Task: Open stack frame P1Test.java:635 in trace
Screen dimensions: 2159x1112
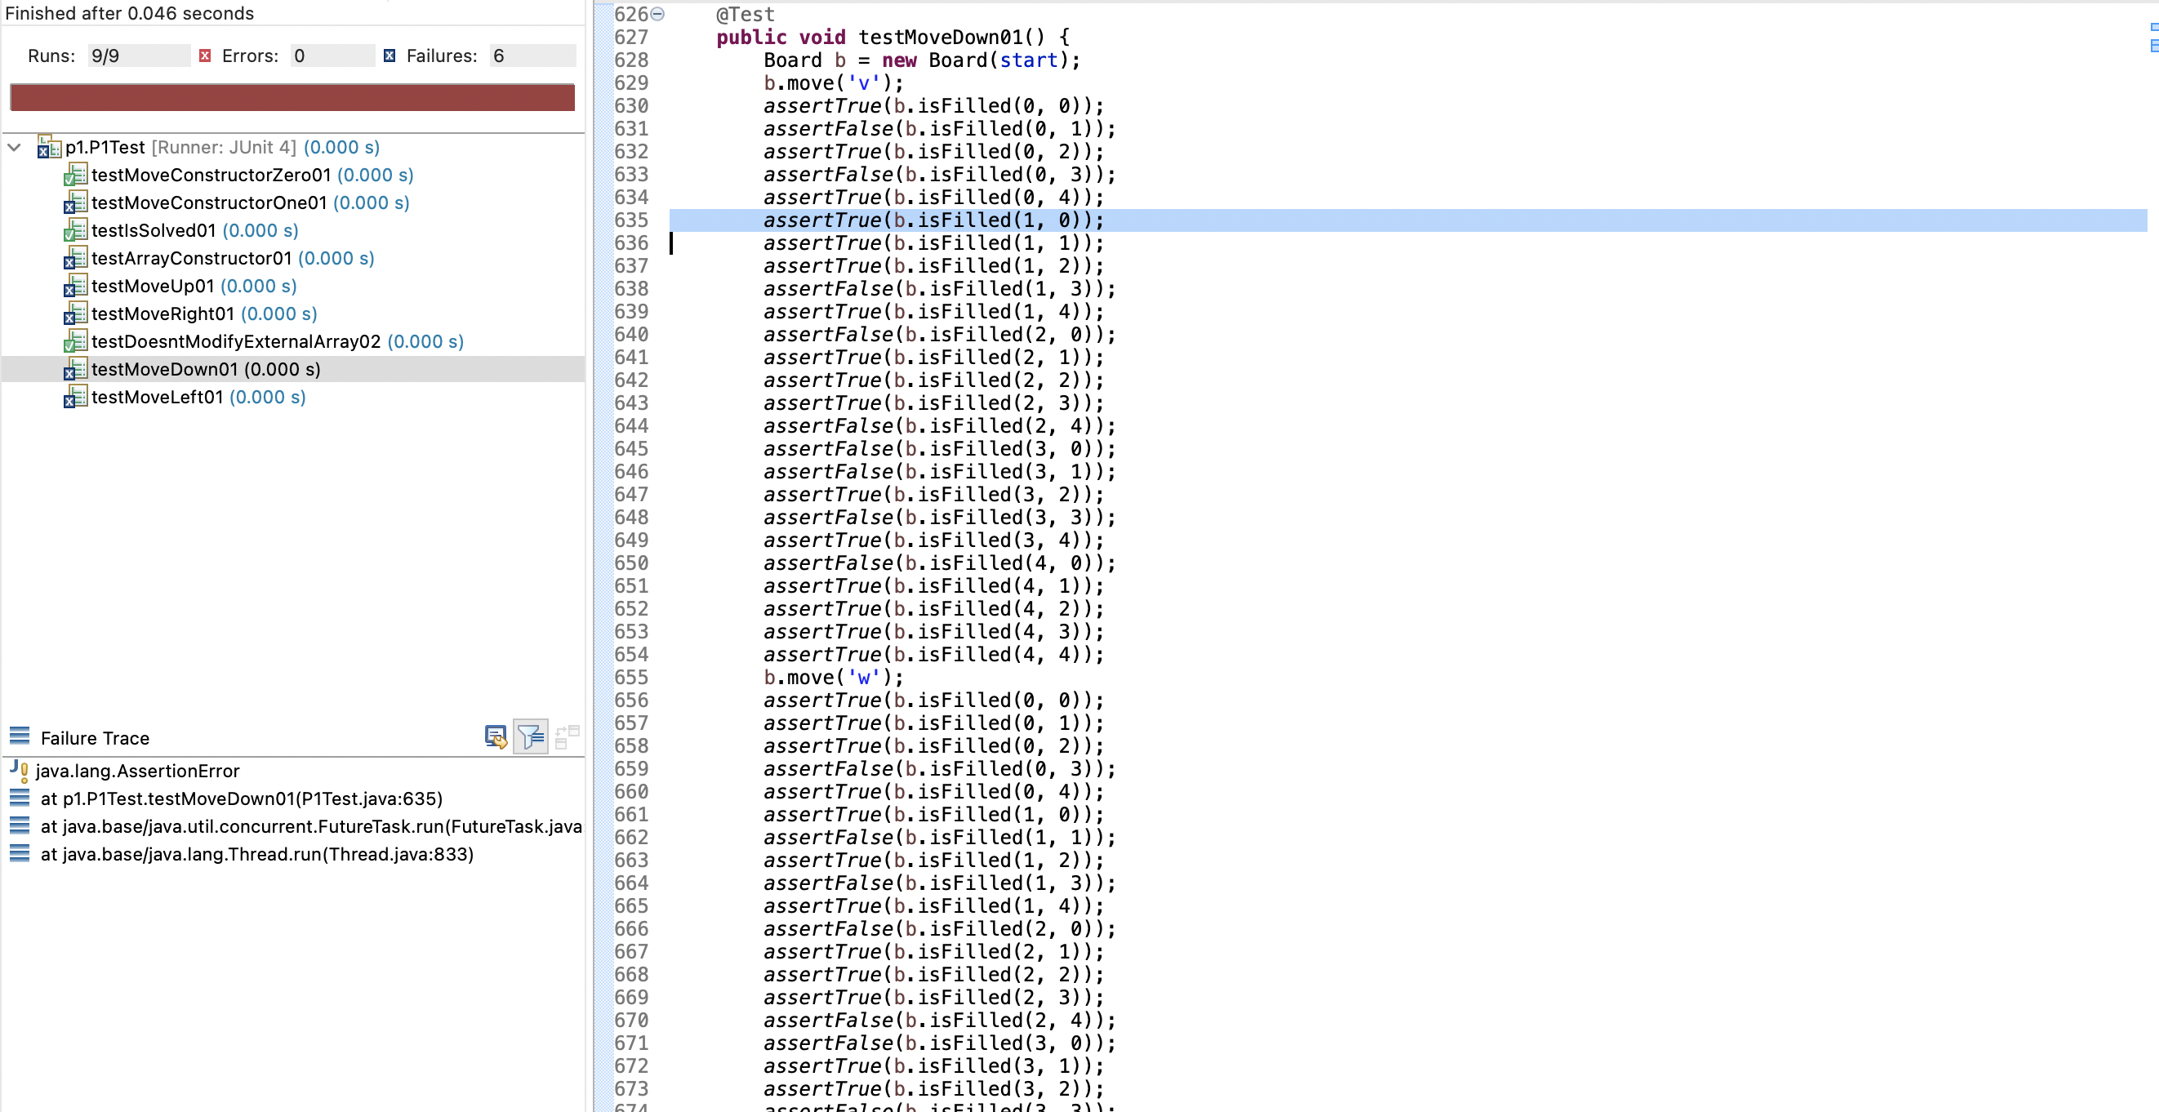Action: 242,798
